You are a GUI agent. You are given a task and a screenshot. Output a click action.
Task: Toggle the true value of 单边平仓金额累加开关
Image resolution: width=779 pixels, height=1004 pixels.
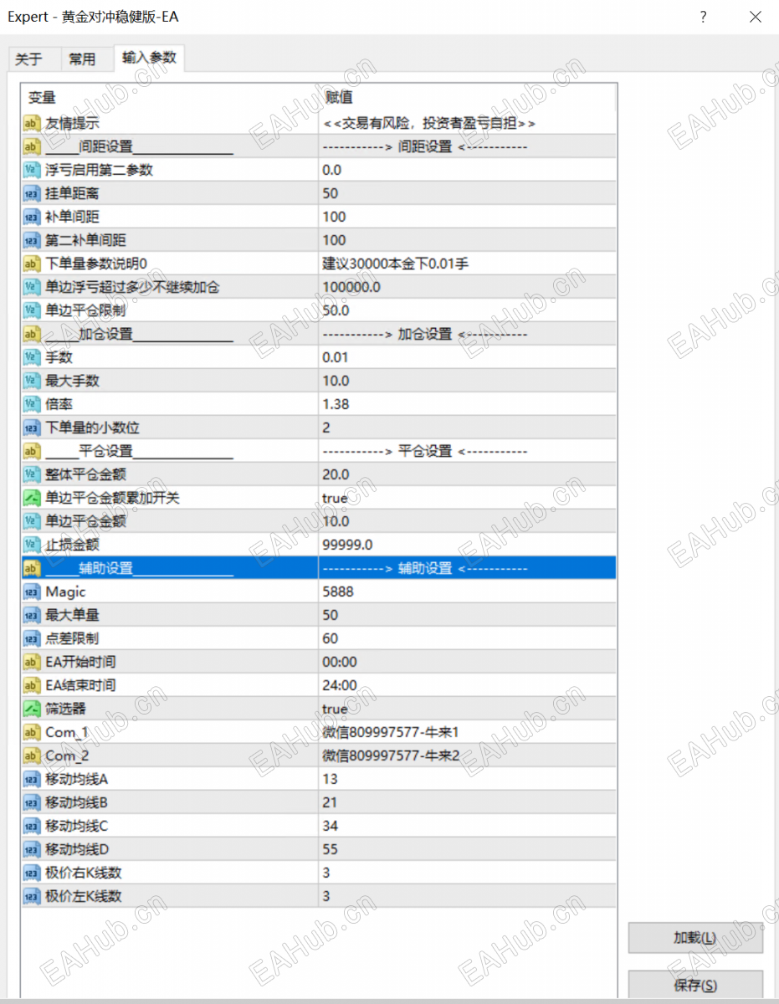(335, 498)
